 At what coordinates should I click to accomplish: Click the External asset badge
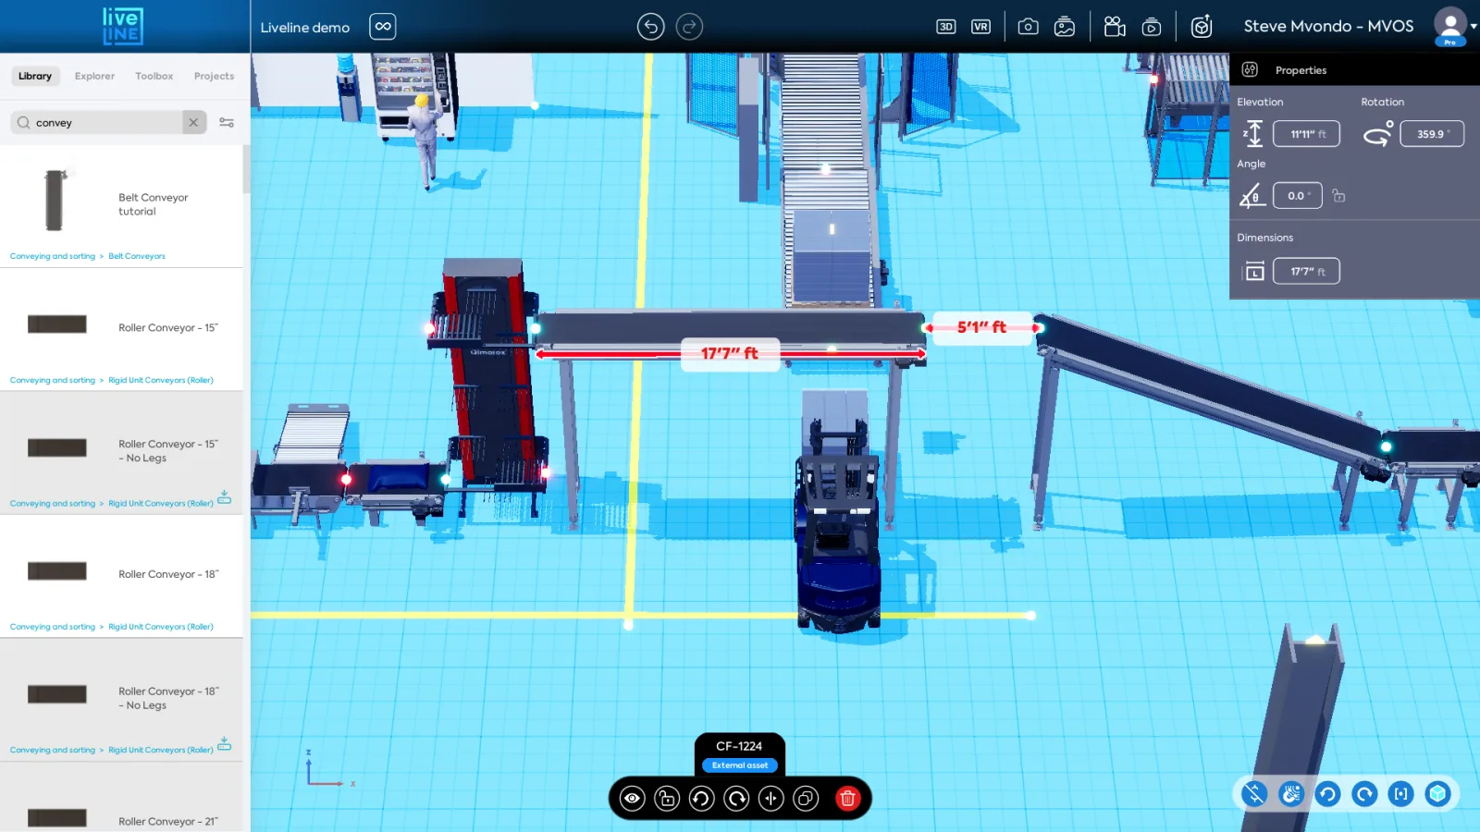(x=740, y=765)
